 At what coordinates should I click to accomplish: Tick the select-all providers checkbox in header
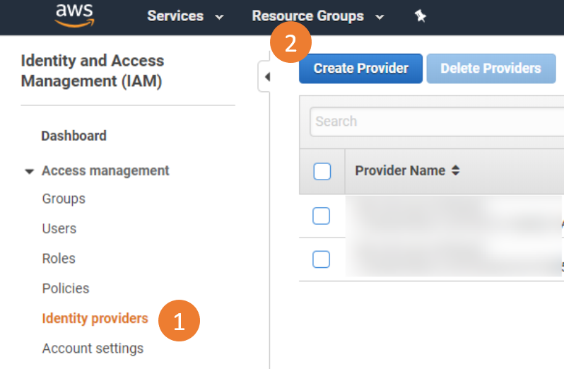tap(322, 171)
